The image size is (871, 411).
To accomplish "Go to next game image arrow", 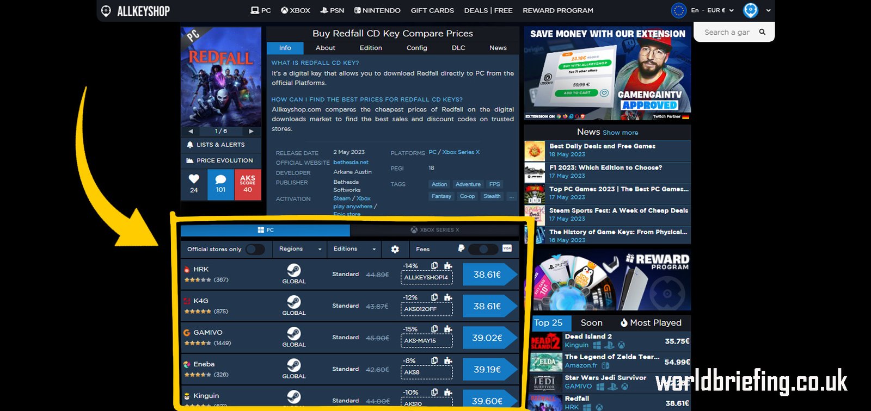I will click(251, 131).
